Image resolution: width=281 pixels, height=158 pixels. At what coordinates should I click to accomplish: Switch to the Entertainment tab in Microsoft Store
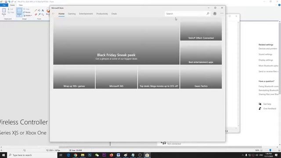[86, 14]
